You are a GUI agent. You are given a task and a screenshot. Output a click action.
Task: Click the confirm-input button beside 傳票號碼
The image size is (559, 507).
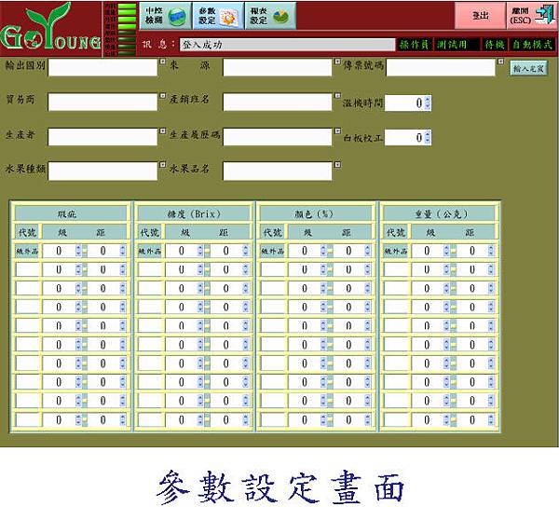coord(528,68)
